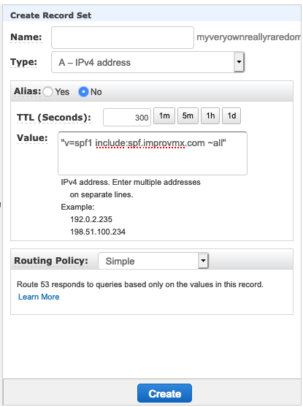Screen dimensions: 303x407
Task: Select the Alias No radio button
Action: pos(83,92)
